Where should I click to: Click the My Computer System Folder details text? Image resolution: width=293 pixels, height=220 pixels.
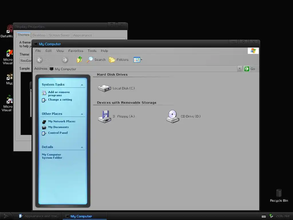coord(52,156)
